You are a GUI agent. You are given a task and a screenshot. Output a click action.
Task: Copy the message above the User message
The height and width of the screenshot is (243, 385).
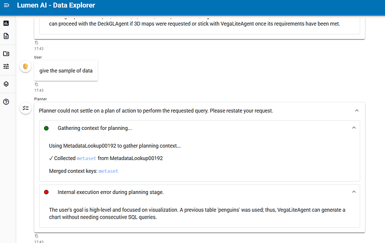pos(37,43)
